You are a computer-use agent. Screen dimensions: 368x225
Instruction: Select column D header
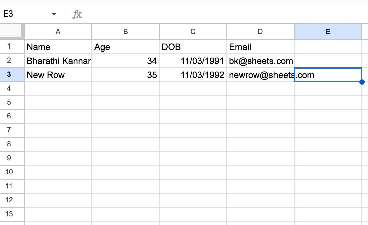coord(260,32)
